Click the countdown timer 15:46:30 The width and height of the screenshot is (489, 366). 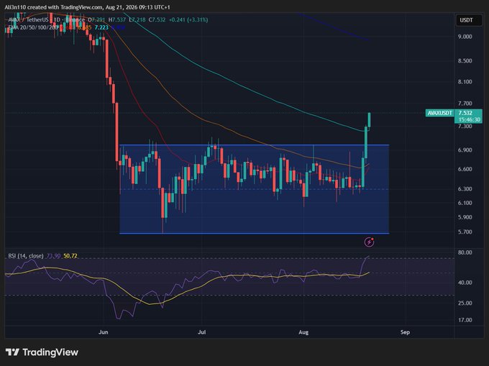(469, 119)
